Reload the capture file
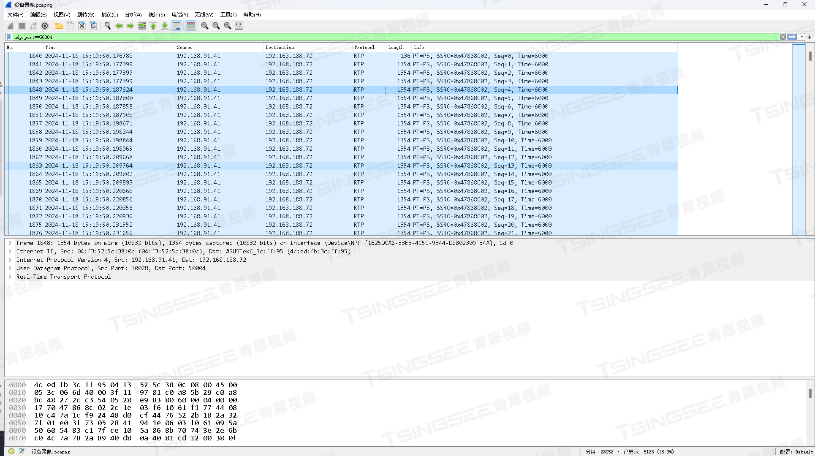This screenshot has height=456, width=815. [x=93, y=26]
